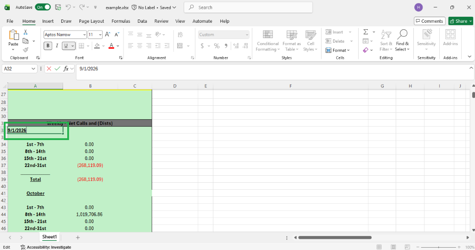Viewport: 475px width, 250px height.
Task: Undo the last action
Action: 68,7
